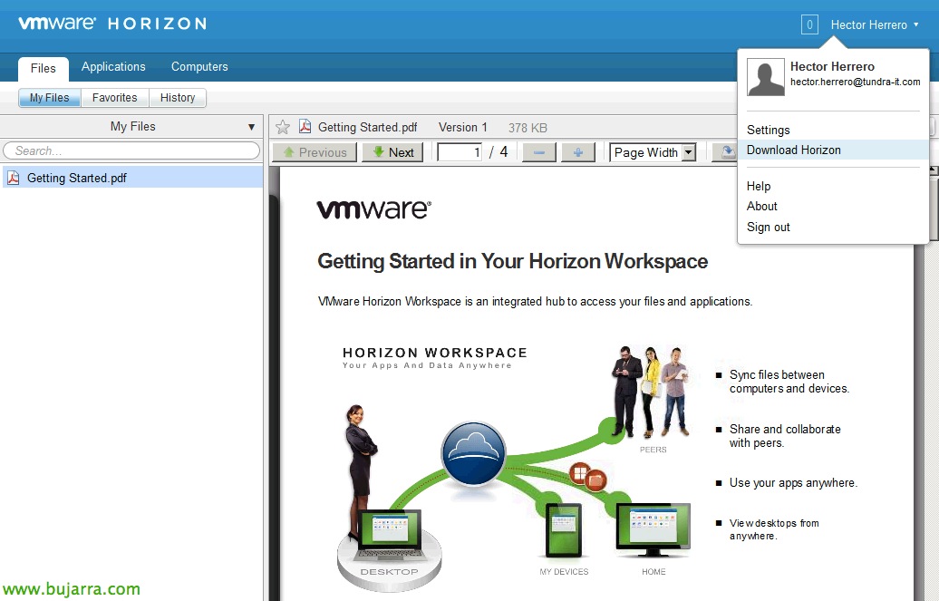Screen dimensions: 939x601
Task: Open Help from the user menu
Action: [x=759, y=187]
